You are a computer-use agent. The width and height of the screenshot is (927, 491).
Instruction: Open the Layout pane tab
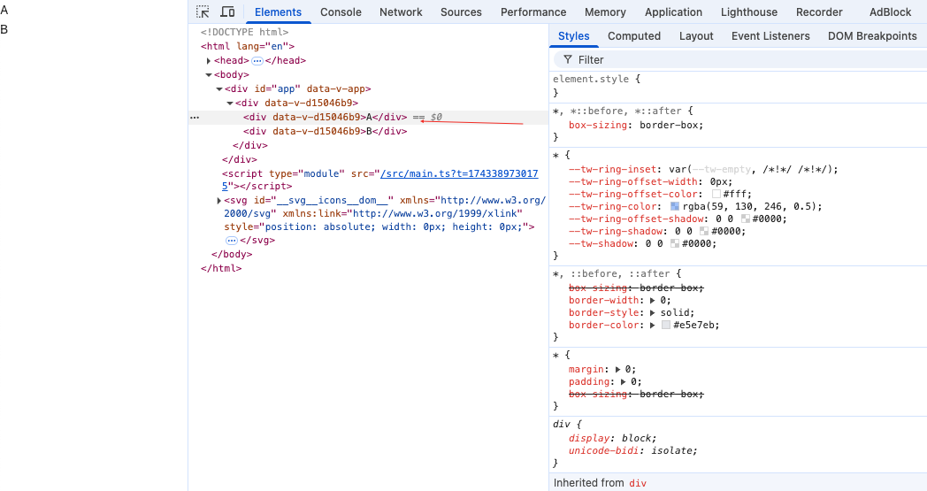pos(696,36)
